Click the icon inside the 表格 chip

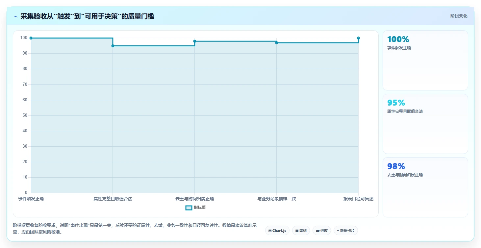click(297, 231)
